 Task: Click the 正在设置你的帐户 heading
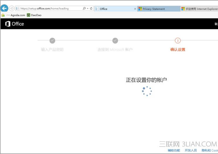146,80
